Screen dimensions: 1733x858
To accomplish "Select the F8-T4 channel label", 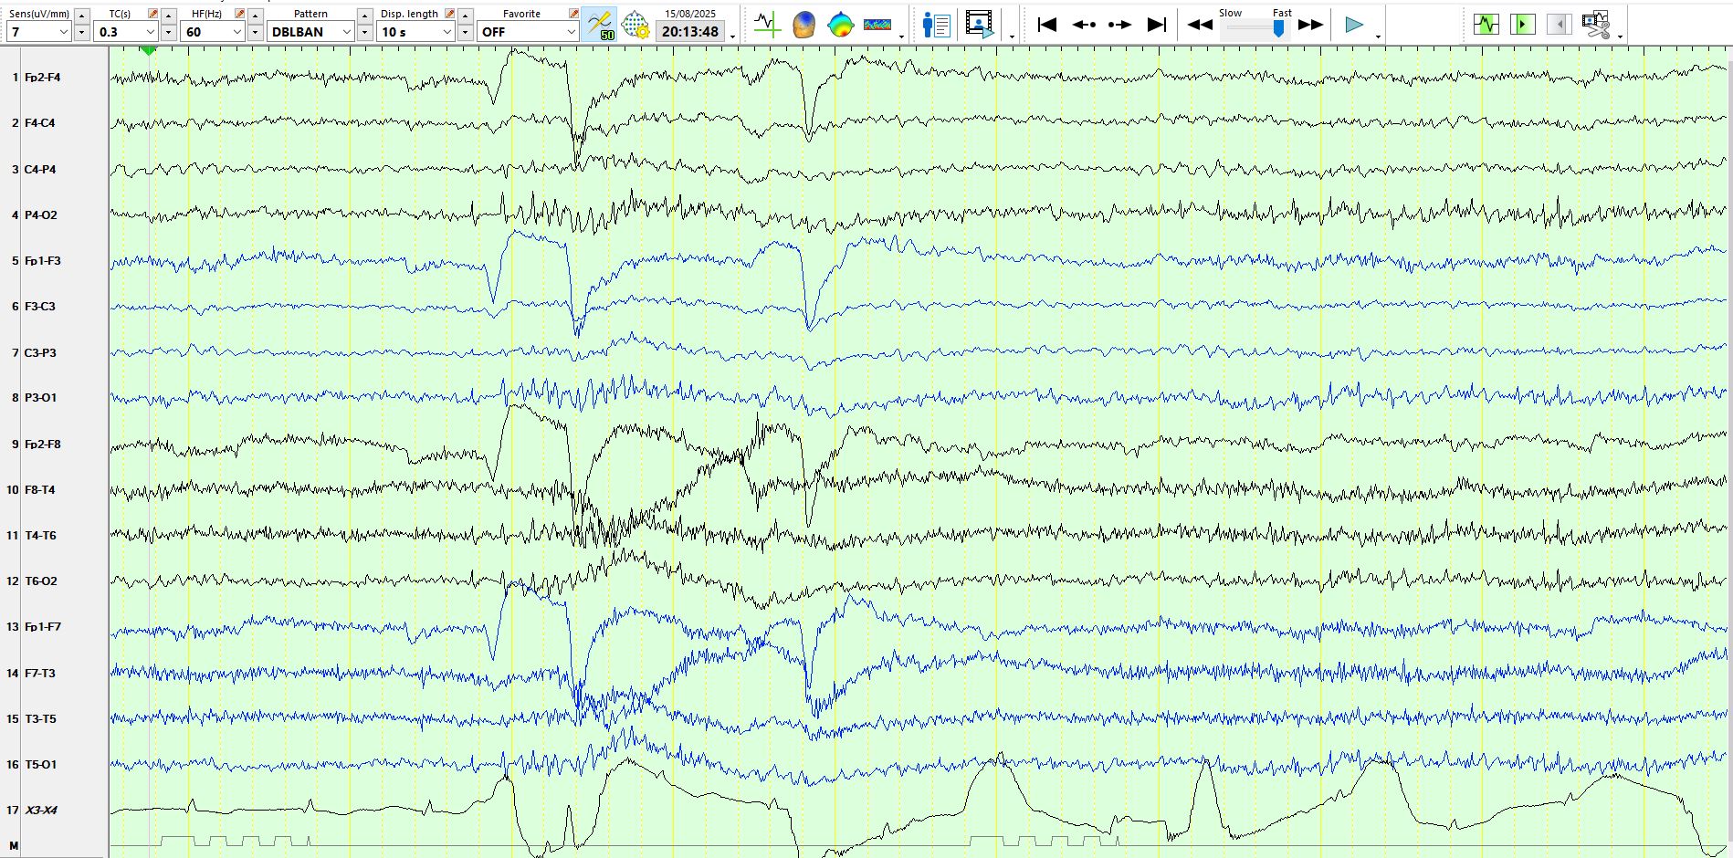I will pos(39,490).
